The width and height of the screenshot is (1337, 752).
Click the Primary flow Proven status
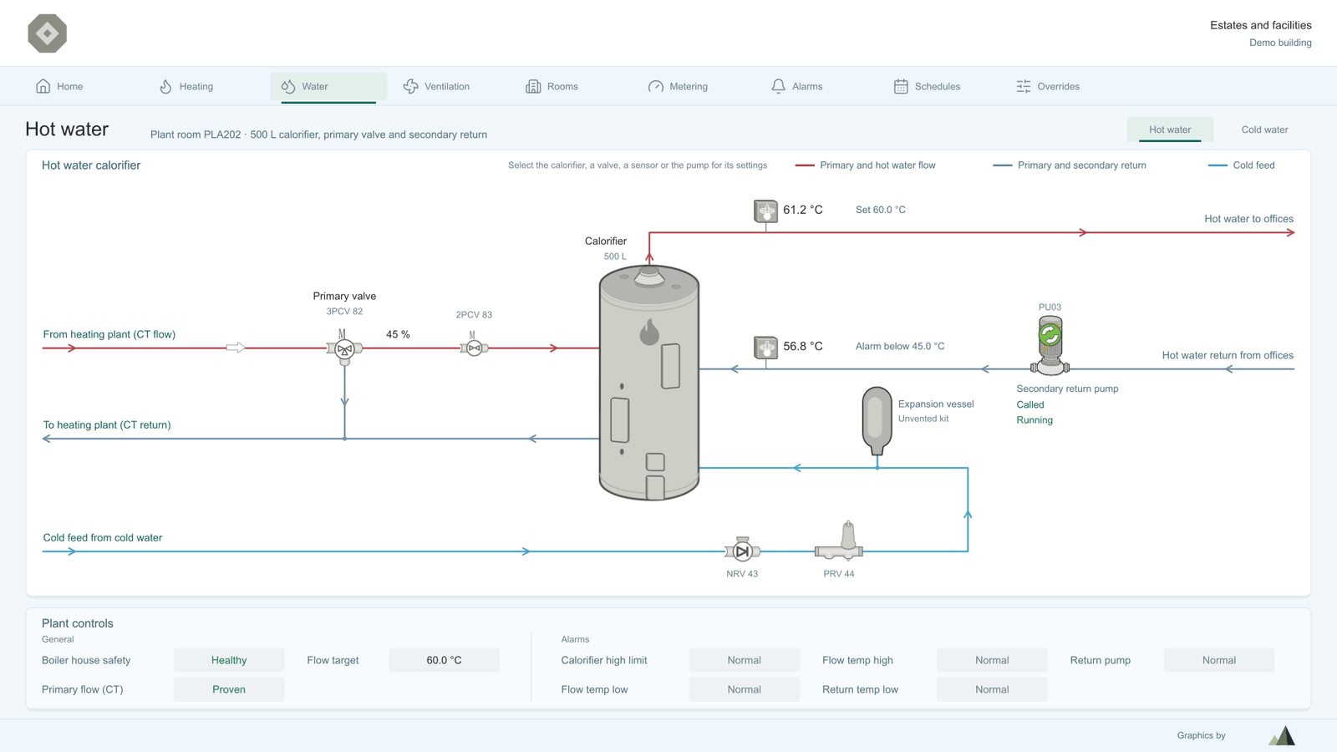(x=229, y=689)
